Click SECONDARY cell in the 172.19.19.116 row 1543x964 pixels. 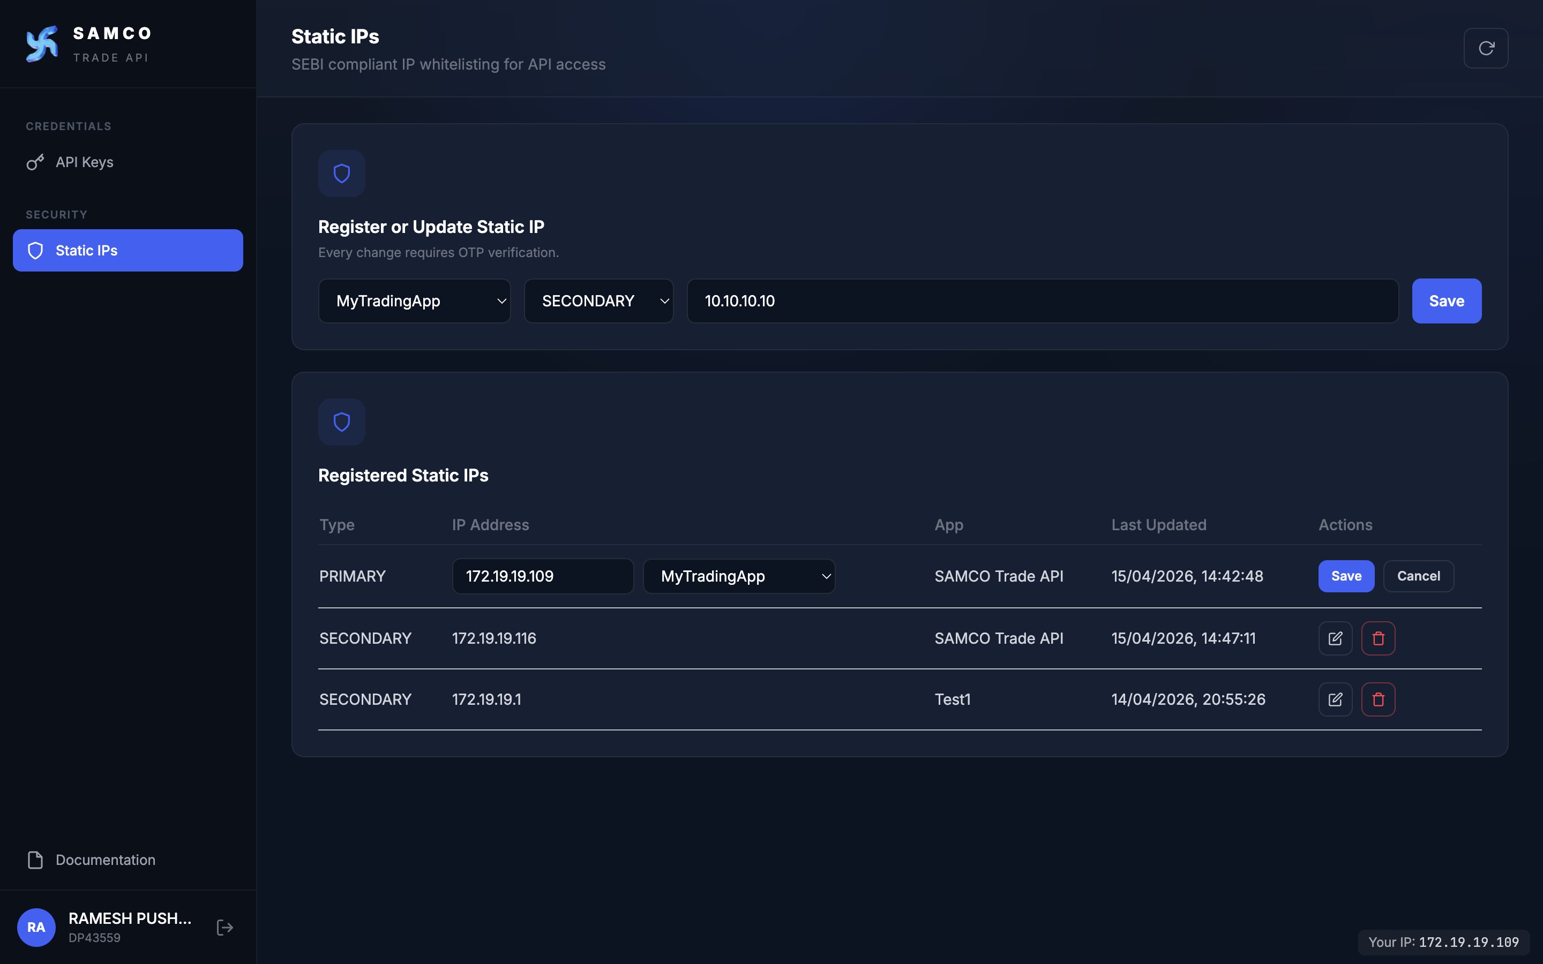(365, 638)
